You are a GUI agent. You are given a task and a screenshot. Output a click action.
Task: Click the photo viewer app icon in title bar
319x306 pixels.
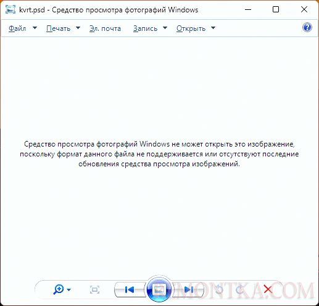[x=10, y=9]
